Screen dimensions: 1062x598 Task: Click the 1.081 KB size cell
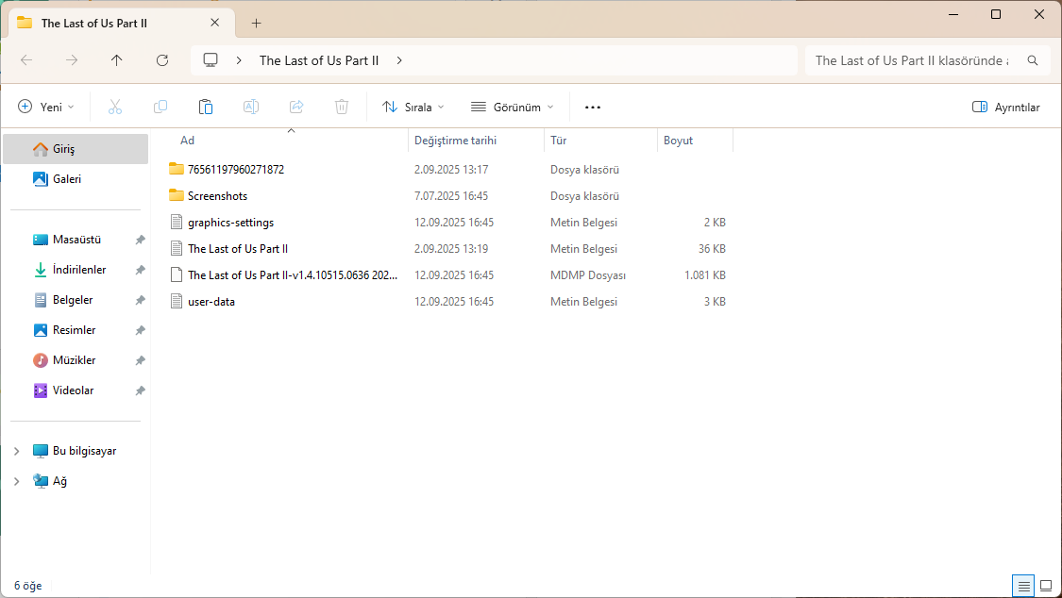coord(705,274)
